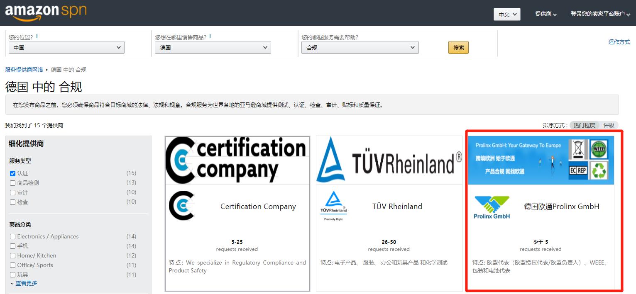Open the 提供商 menu in header
This screenshot has height=294, width=636.
point(545,14)
